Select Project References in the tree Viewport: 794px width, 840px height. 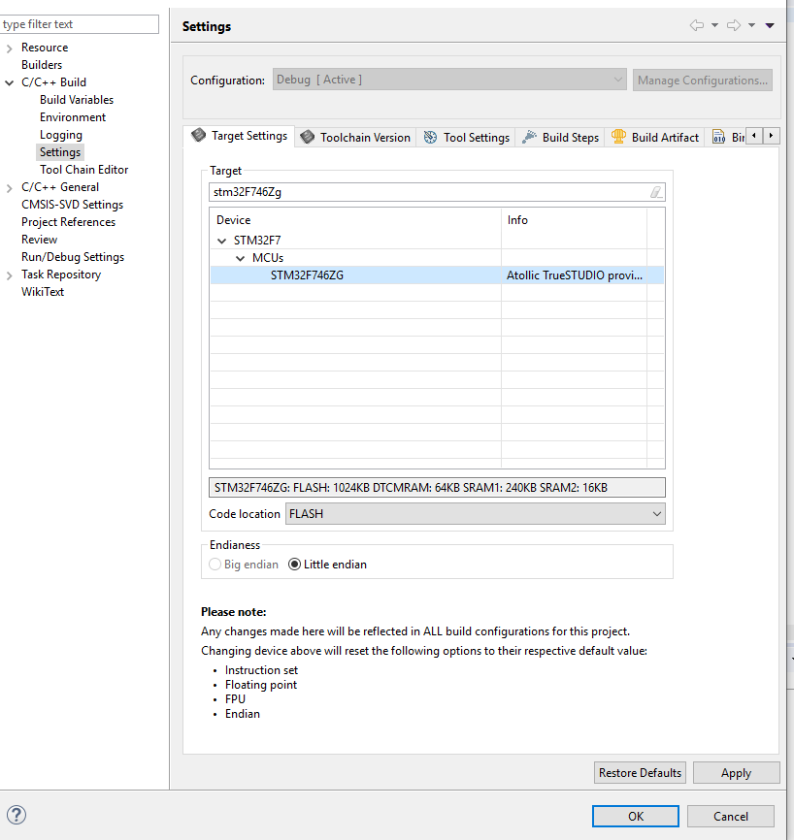click(x=68, y=222)
